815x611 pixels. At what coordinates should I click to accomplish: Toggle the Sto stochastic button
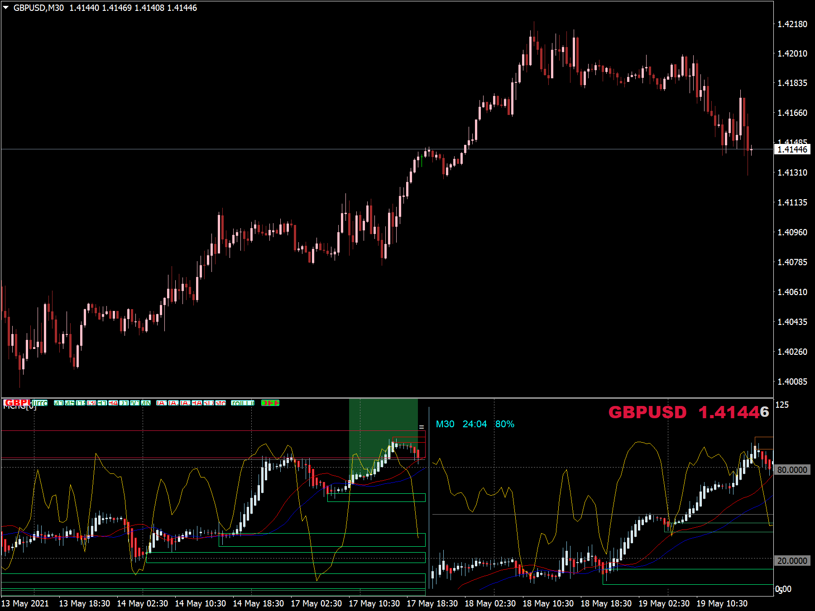coord(221,403)
